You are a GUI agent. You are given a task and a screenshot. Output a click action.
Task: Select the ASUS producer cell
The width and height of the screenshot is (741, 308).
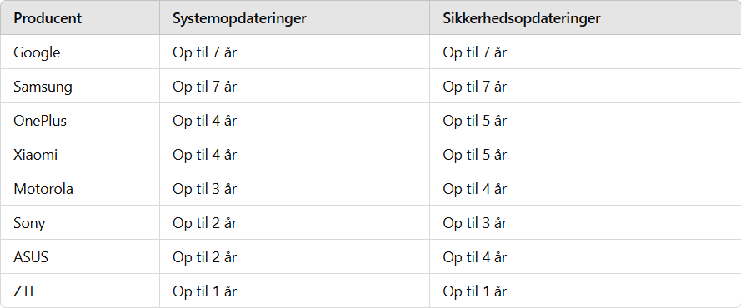click(x=80, y=257)
